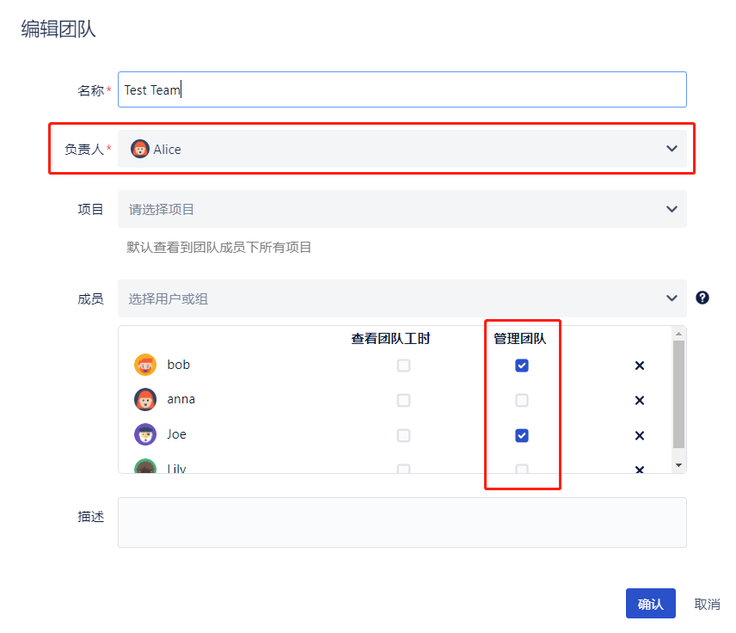Click the help question mark icon
The image size is (736, 633).
tap(702, 298)
